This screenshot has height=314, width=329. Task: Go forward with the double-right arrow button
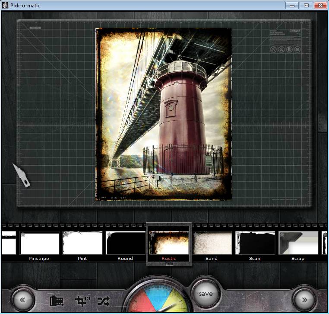coord(304,299)
